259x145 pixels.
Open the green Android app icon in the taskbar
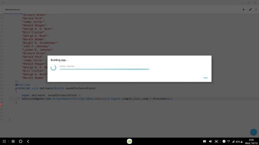click(129, 141)
